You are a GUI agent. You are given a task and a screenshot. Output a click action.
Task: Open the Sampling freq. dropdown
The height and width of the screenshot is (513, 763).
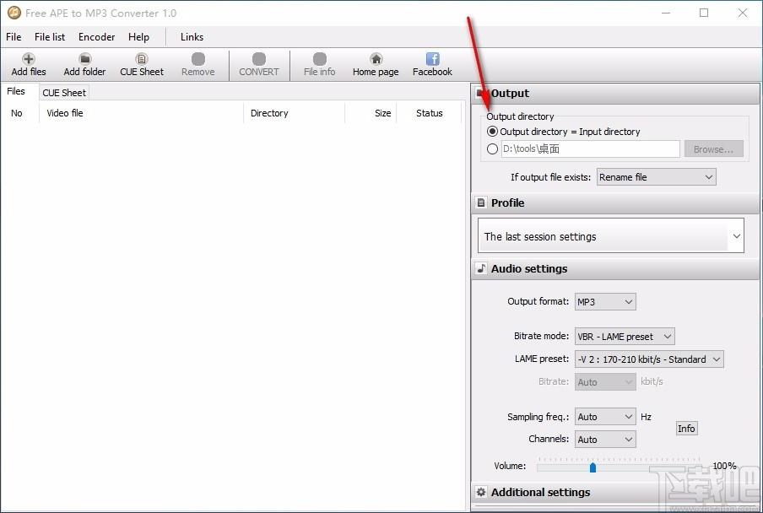(605, 416)
